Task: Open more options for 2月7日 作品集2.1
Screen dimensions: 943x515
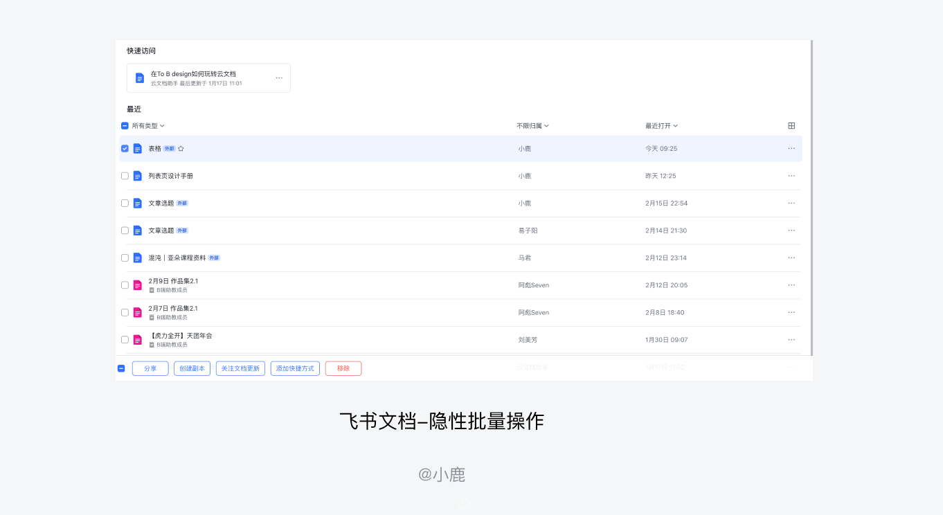Action: tap(791, 313)
